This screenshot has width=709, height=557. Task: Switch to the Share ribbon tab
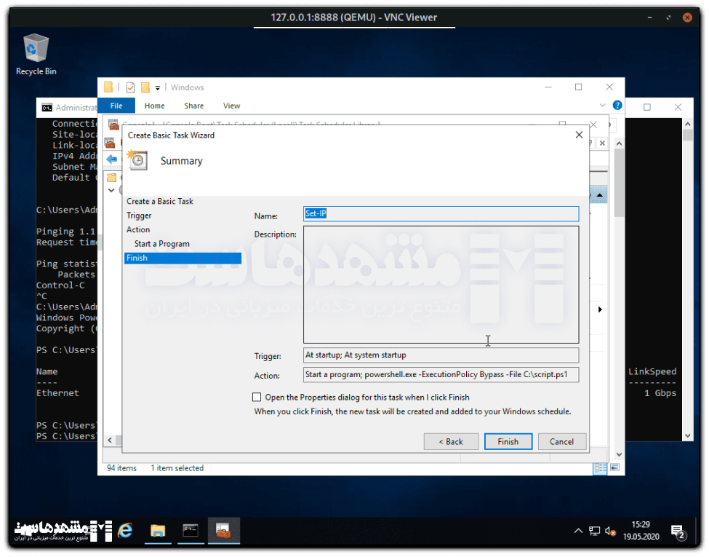[x=194, y=106]
